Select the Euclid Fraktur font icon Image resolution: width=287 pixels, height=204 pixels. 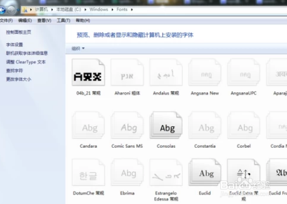[277, 173]
